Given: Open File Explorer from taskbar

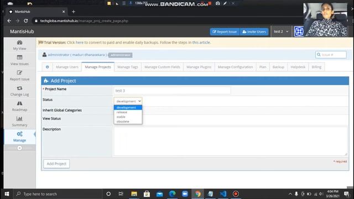Looking at the screenshot, I should pyautogui.click(x=134, y=194).
